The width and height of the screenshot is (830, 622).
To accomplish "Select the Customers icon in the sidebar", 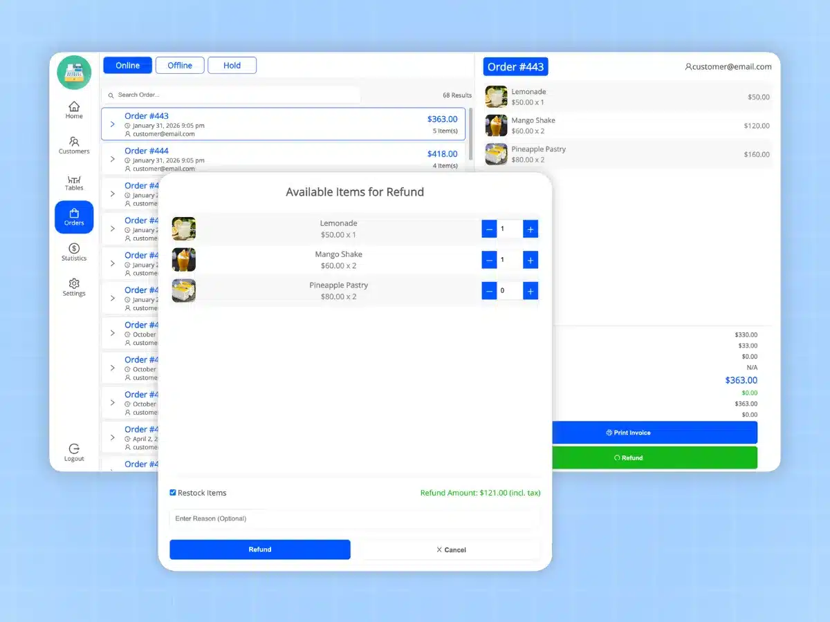I will 73,145.
